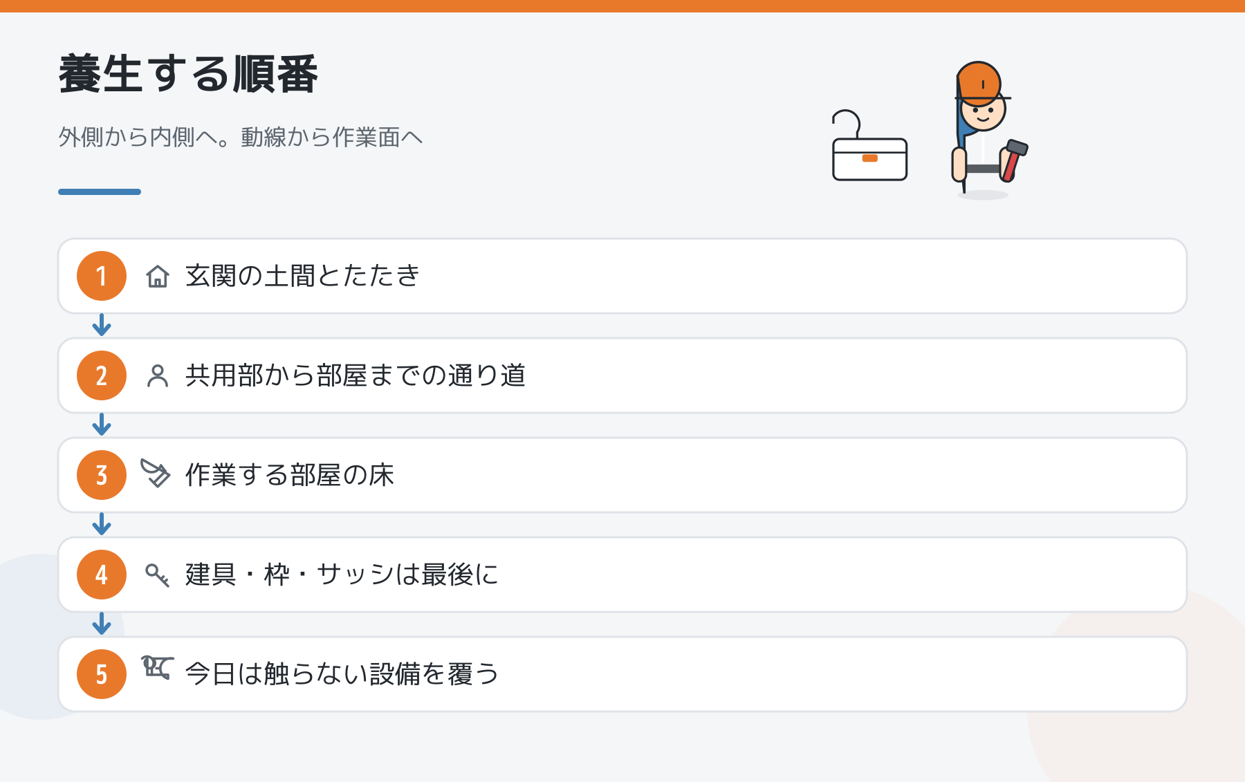This screenshot has width=1245, height=782.
Task: Click the subtitle 外側から内側へ。動線から作業面へ
Action: 241,137
